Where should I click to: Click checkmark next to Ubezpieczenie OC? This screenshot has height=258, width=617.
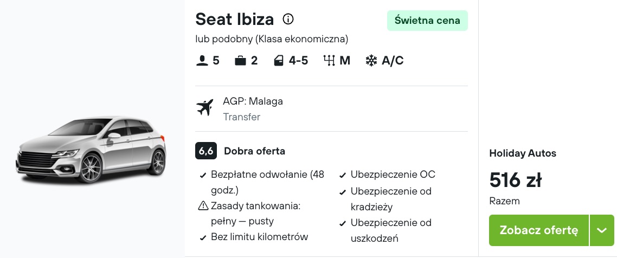tap(343, 176)
